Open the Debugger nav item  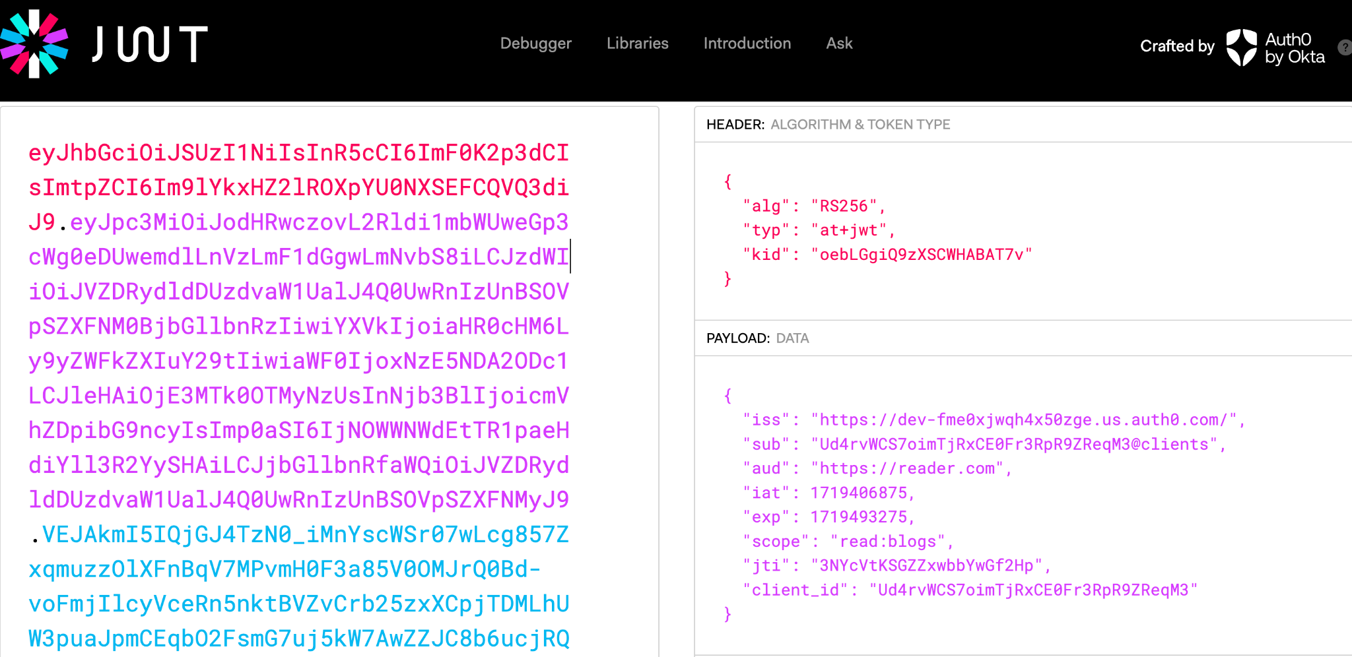tap(535, 44)
